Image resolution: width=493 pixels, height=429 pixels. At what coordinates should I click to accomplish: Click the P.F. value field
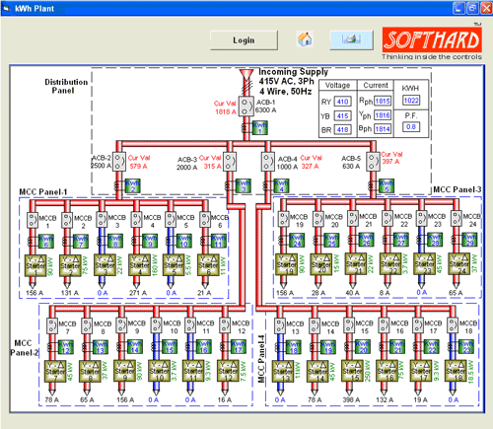[411, 127]
